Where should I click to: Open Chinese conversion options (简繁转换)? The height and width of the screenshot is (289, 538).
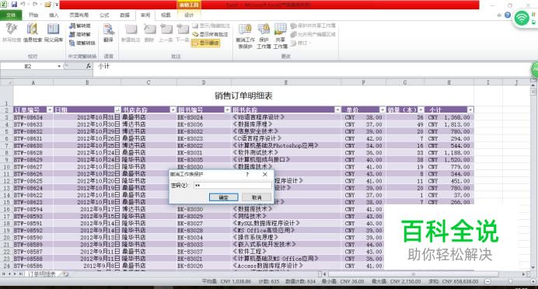[82, 44]
